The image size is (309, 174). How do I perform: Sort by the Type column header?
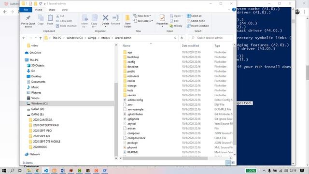click(x=217, y=46)
